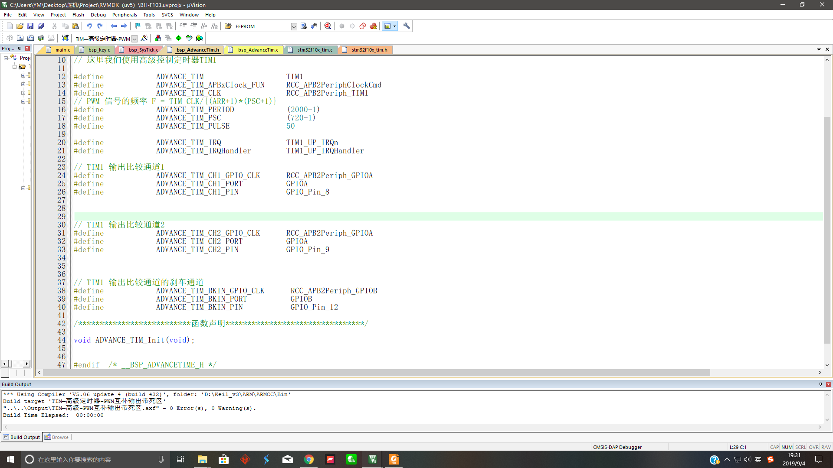Switch to the bsp_AdvanceTim.c tab
Viewport: 833px width, 468px height.
(258, 50)
